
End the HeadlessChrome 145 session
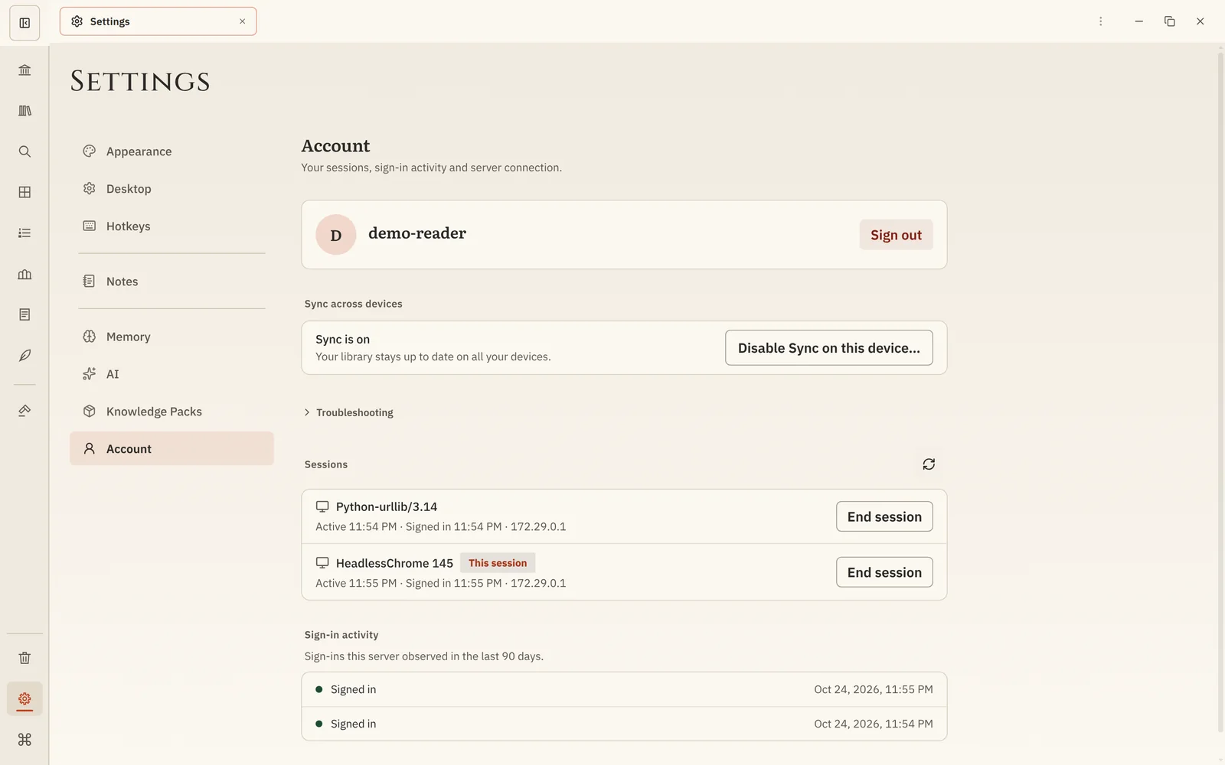pyautogui.click(x=884, y=572)
